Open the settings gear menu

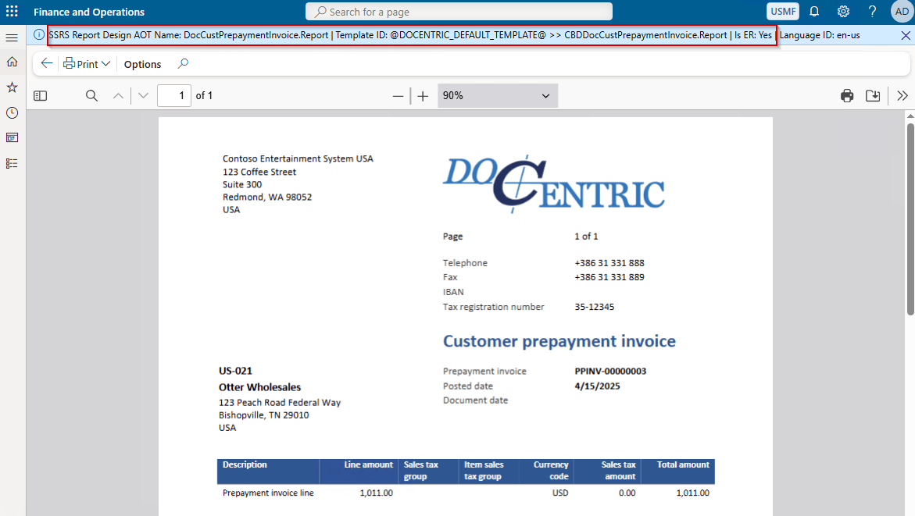tap(843, 12)
